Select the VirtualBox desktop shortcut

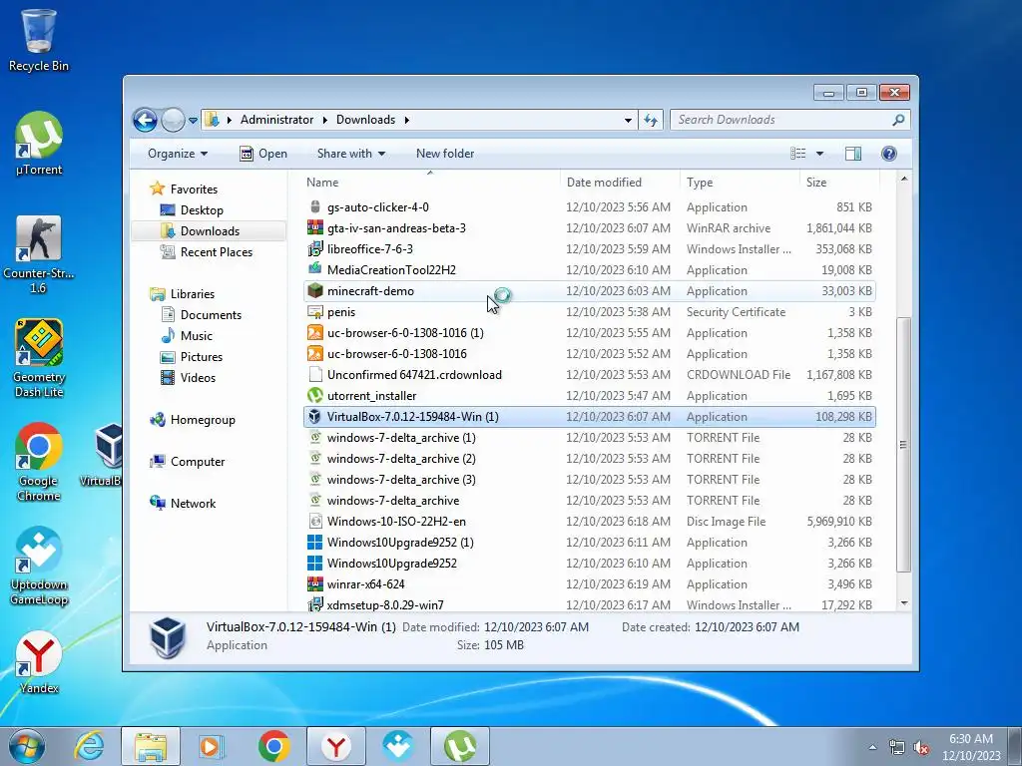pos(104,455)
